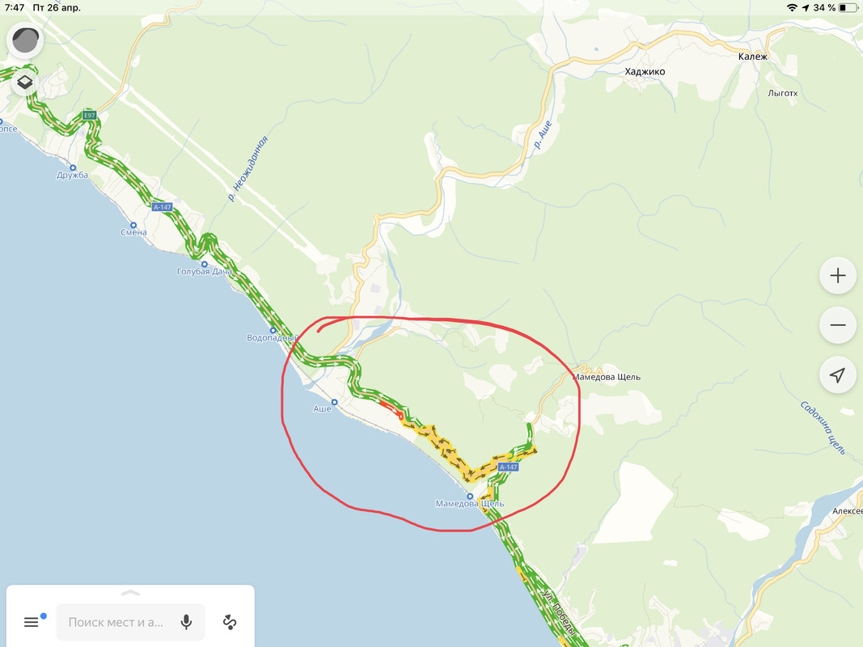Viewport: 863px width, 647px height.
Task: Expand search panel using top chevron handle
Action: 130,593
